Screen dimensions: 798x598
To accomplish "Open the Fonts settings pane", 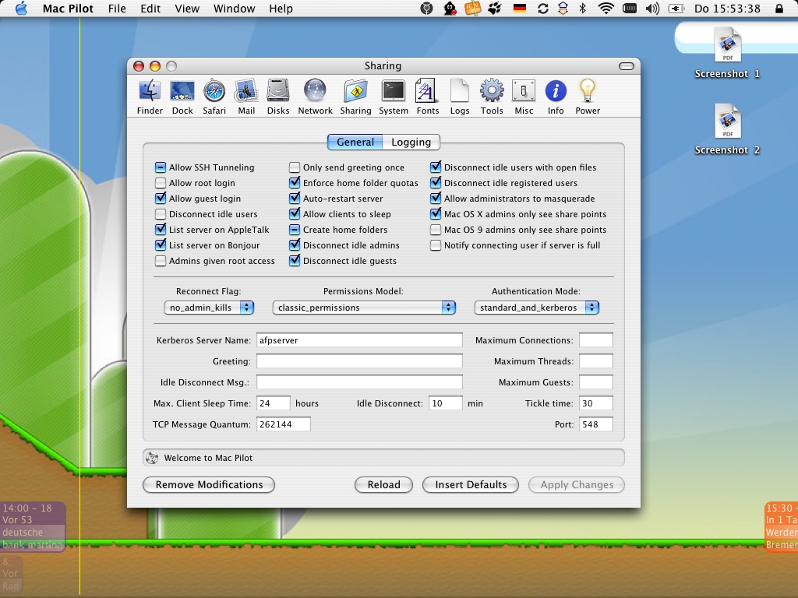I will [428, 97].
